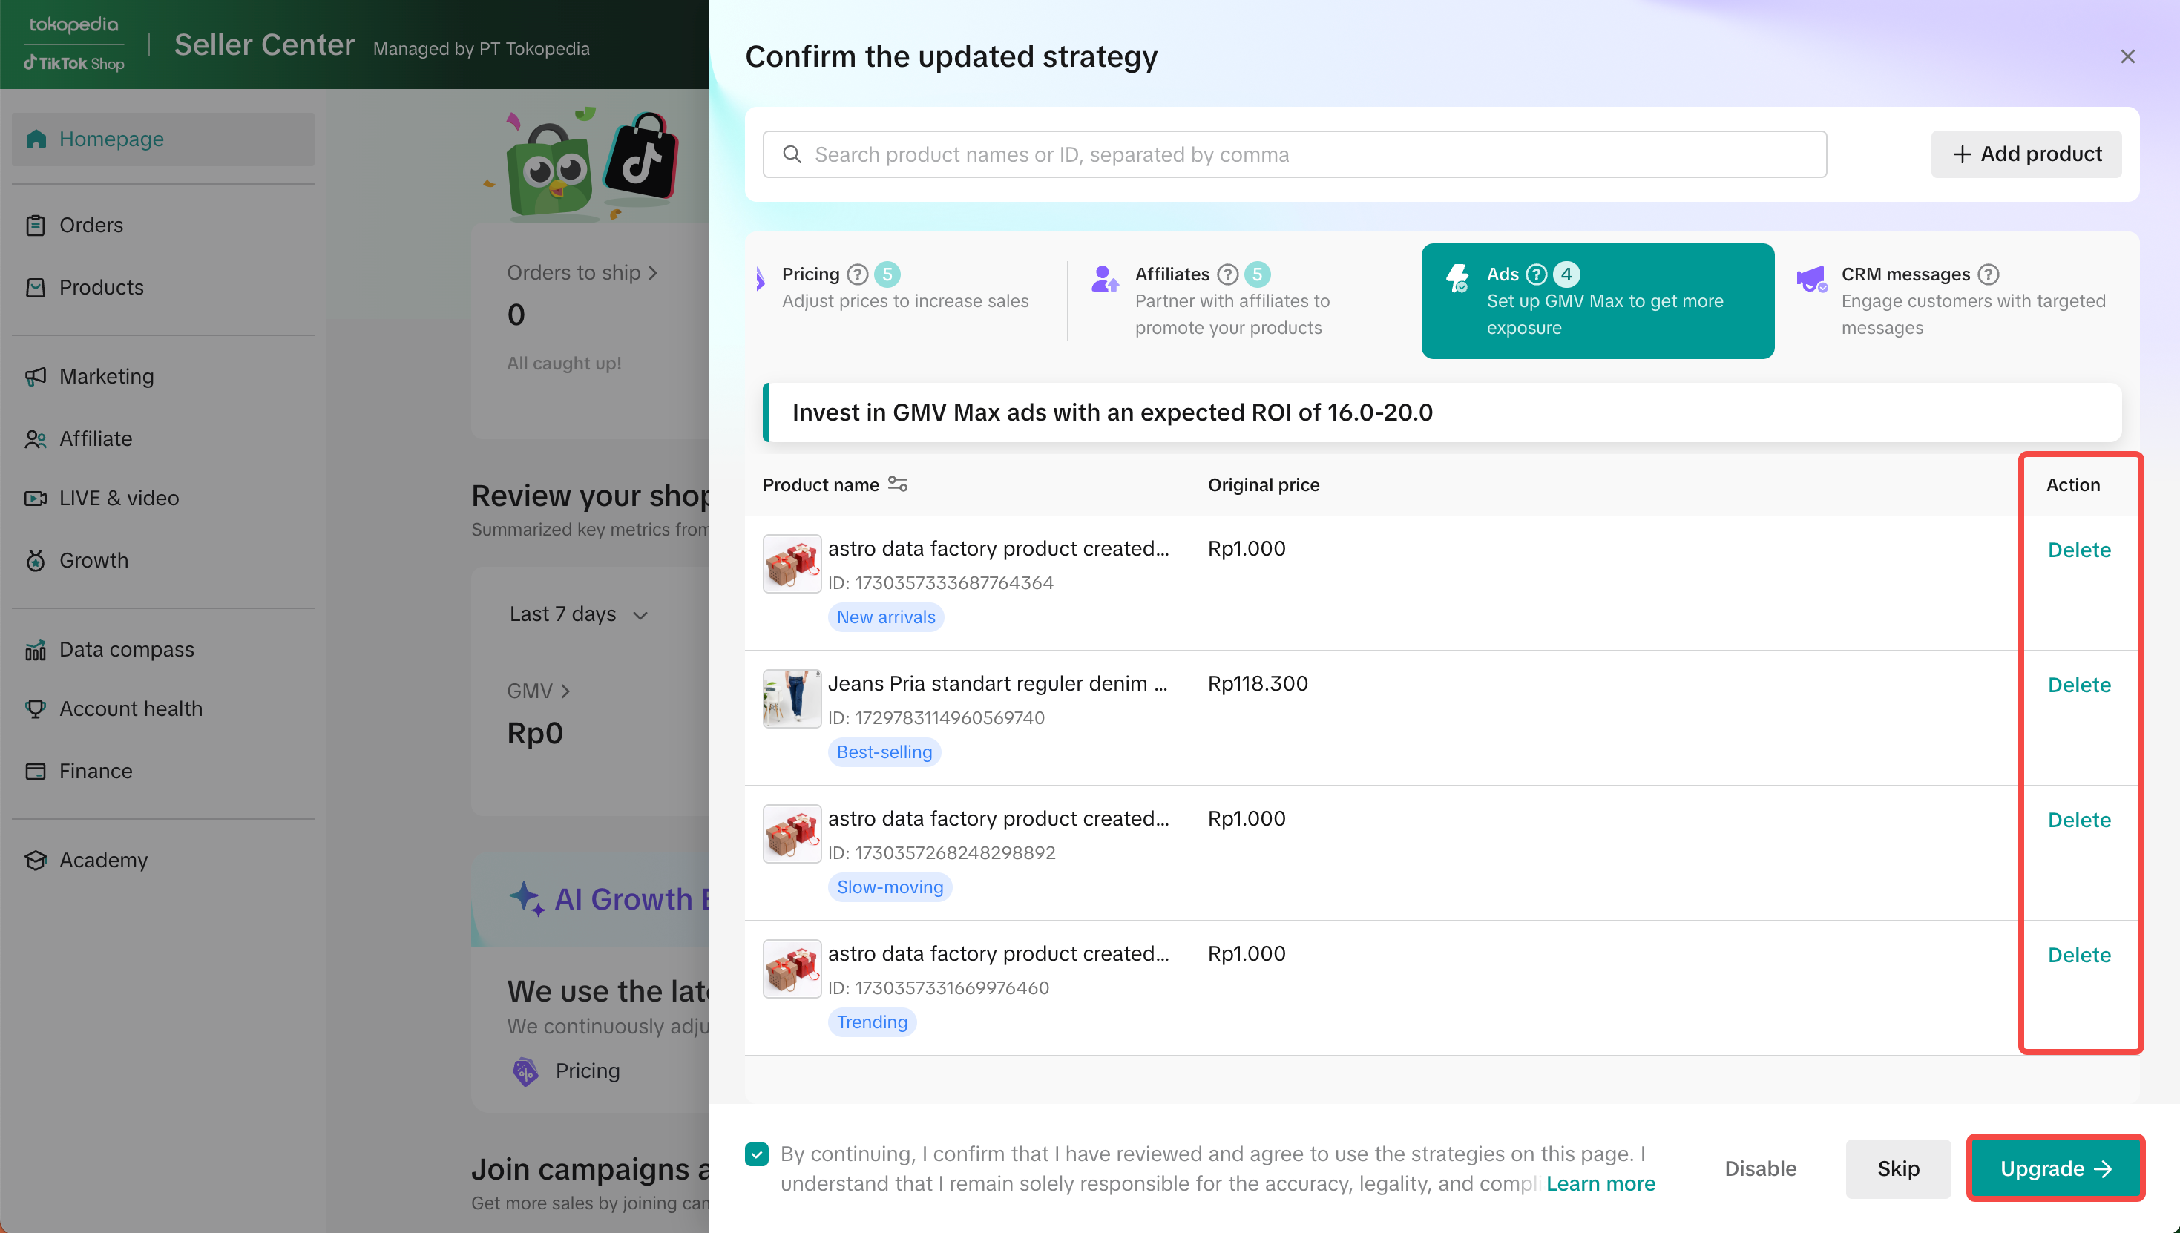Open the Orders to ship chevron
Viewport: 2180px width, 1233px height.
(653, 273)
